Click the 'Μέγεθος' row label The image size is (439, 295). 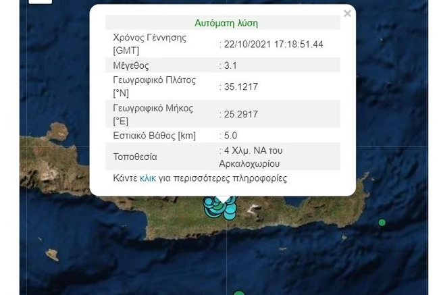pos(131,65)
